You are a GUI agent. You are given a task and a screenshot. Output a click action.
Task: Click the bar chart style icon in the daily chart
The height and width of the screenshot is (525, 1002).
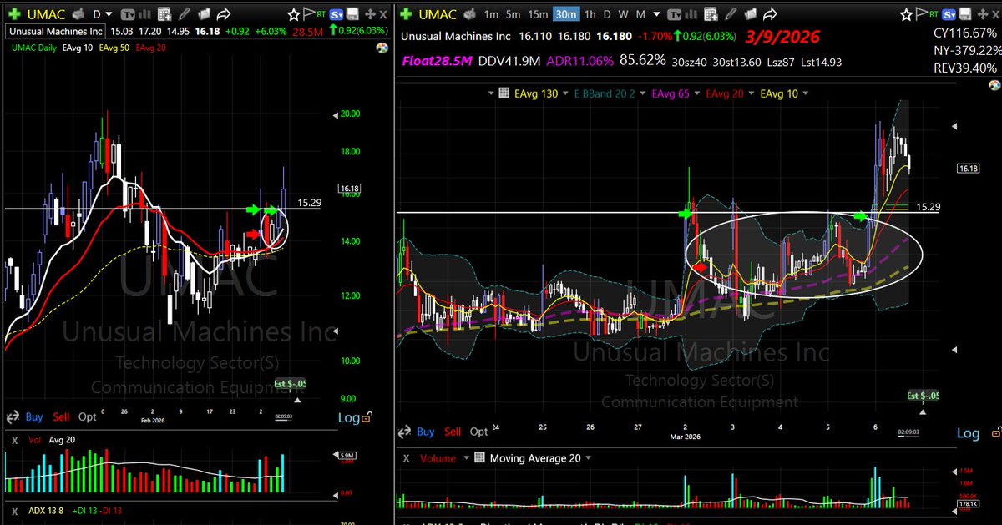[x=145, y=14]
